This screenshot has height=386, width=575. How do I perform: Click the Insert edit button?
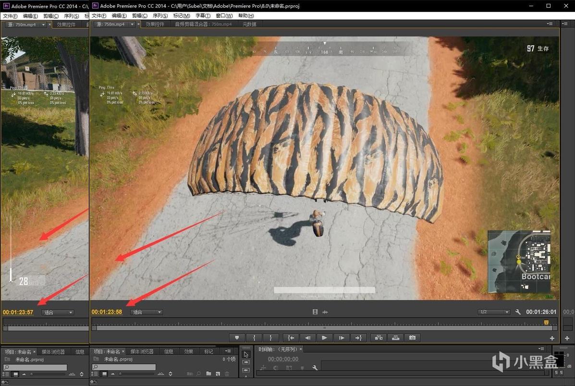[x=379, y=338]
